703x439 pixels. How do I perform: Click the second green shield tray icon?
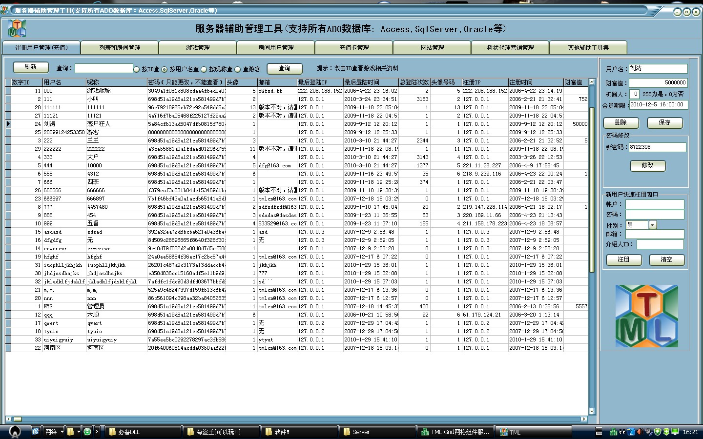tap(666, 432)
